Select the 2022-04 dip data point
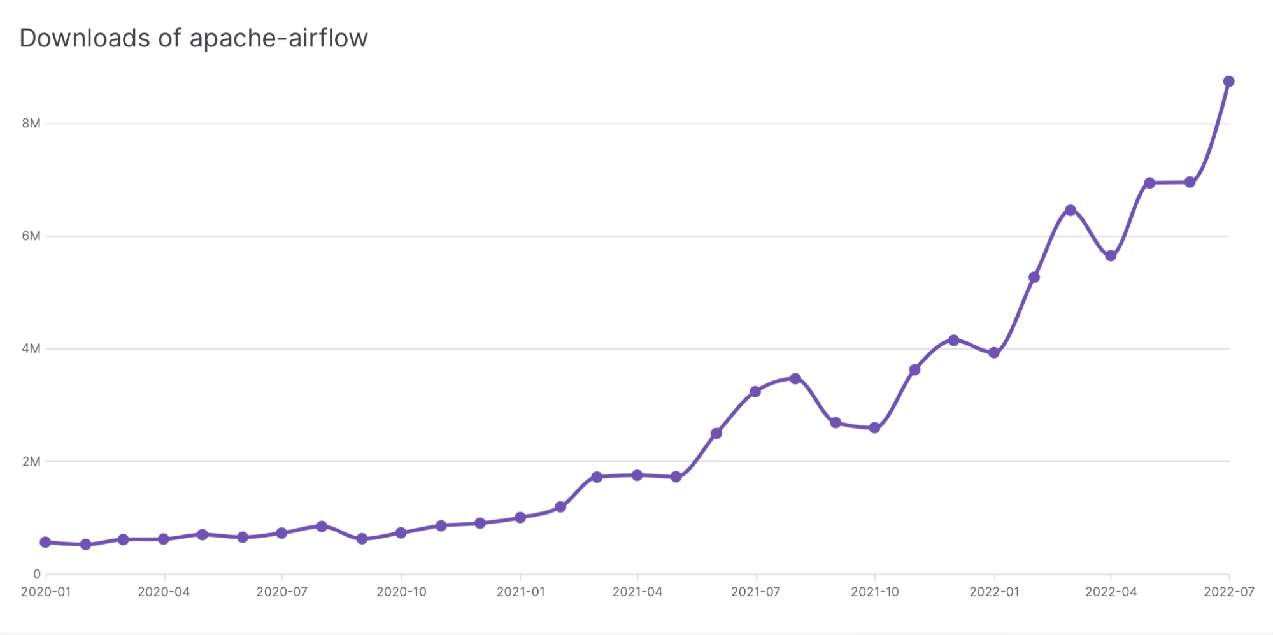1273x635 pixels. tap(1111, 255)
